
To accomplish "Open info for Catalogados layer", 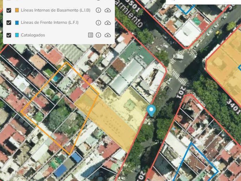I will point(98,35).
